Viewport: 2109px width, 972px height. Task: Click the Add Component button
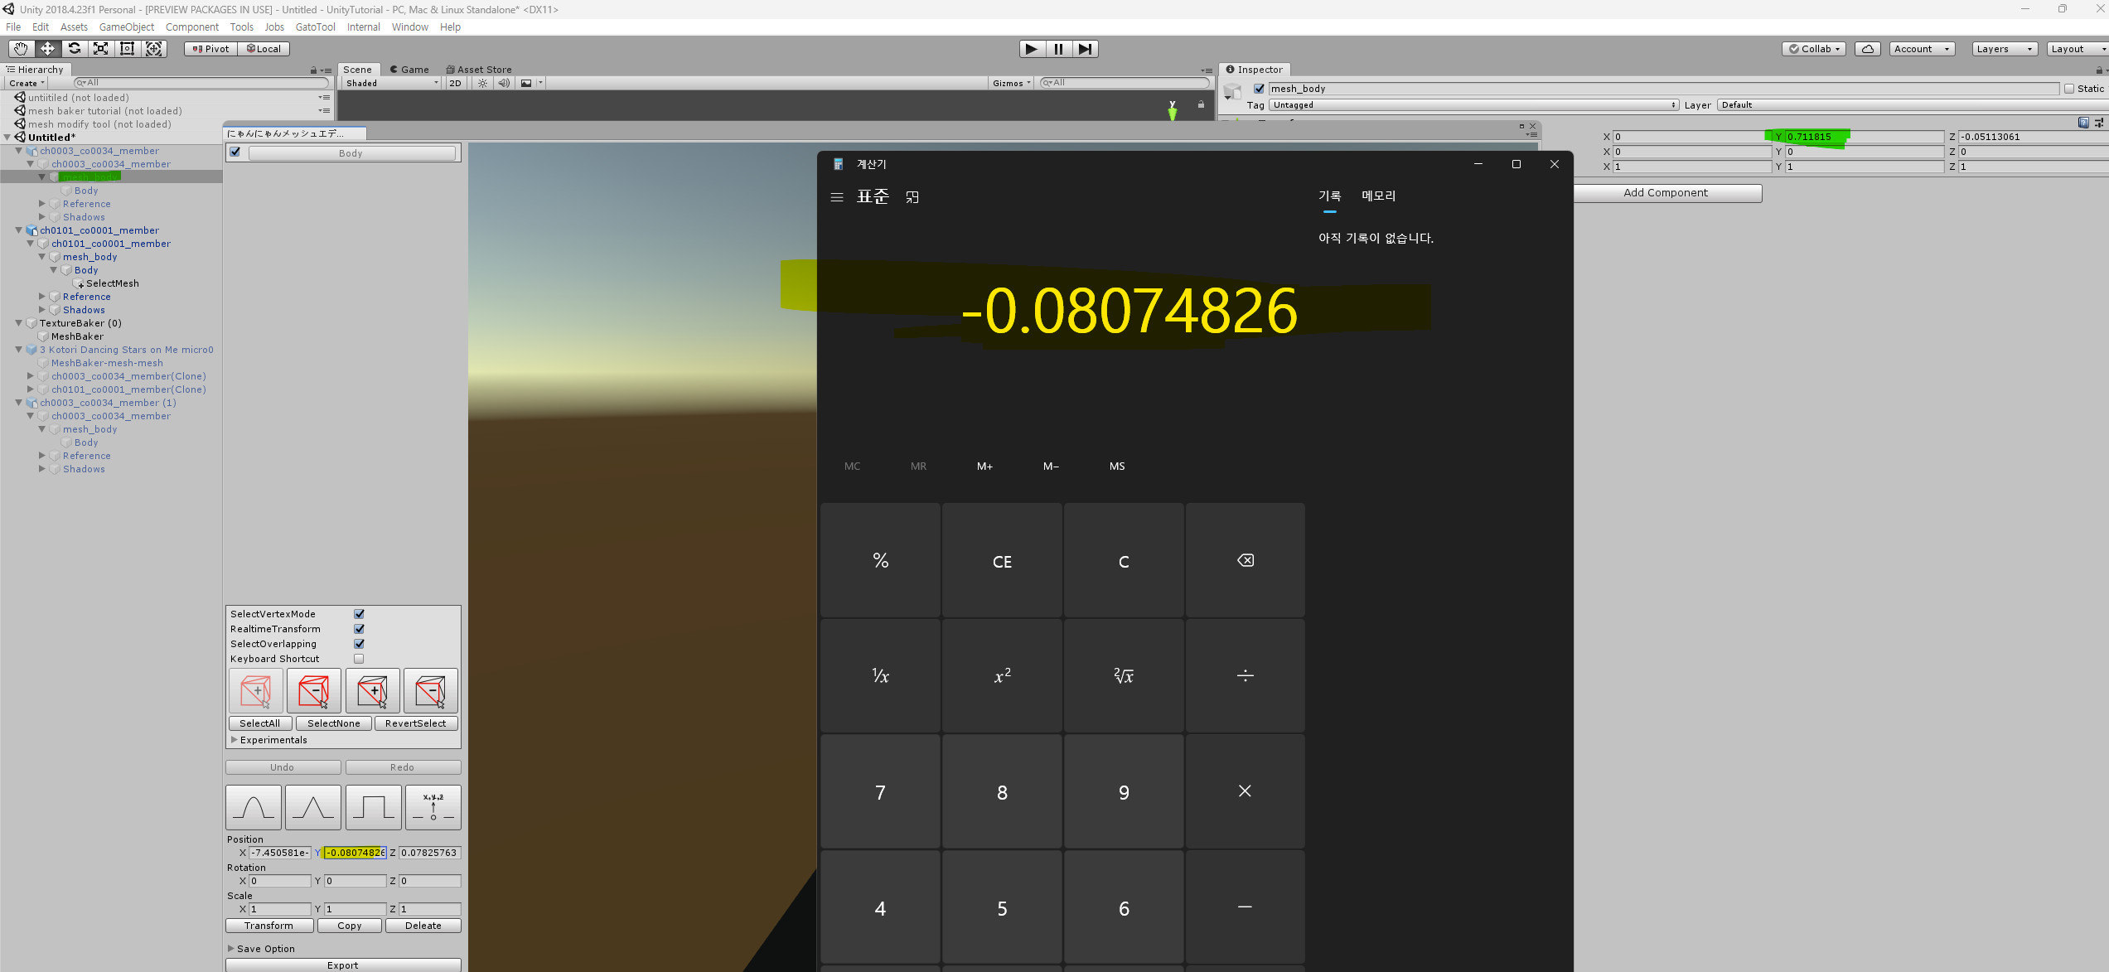tap(1665, 193)
